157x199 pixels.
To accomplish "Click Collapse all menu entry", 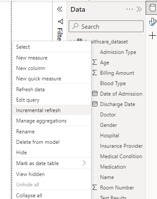I will (x=52, y=195).
